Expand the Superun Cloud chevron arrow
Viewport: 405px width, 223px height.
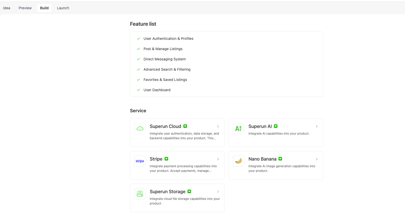[218, 126]
